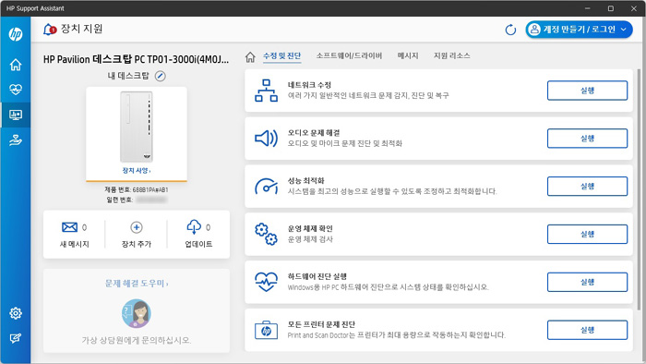The height and width of the screenshot is (364, 646).
Task: Click the 성능 최적화 gauge icon
Action: (266, 187)
